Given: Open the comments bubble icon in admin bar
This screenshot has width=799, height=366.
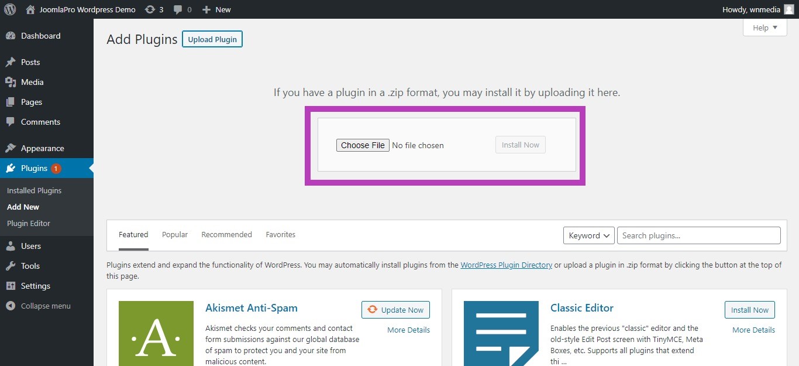Looking at the screenshot, I should [178, 9].
